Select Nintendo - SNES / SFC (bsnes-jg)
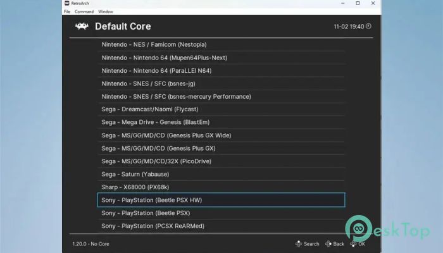The image size is (443, 253). 221,83
